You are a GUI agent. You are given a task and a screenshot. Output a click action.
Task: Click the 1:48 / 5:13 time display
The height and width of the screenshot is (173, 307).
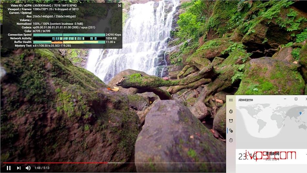coord(42,168)
